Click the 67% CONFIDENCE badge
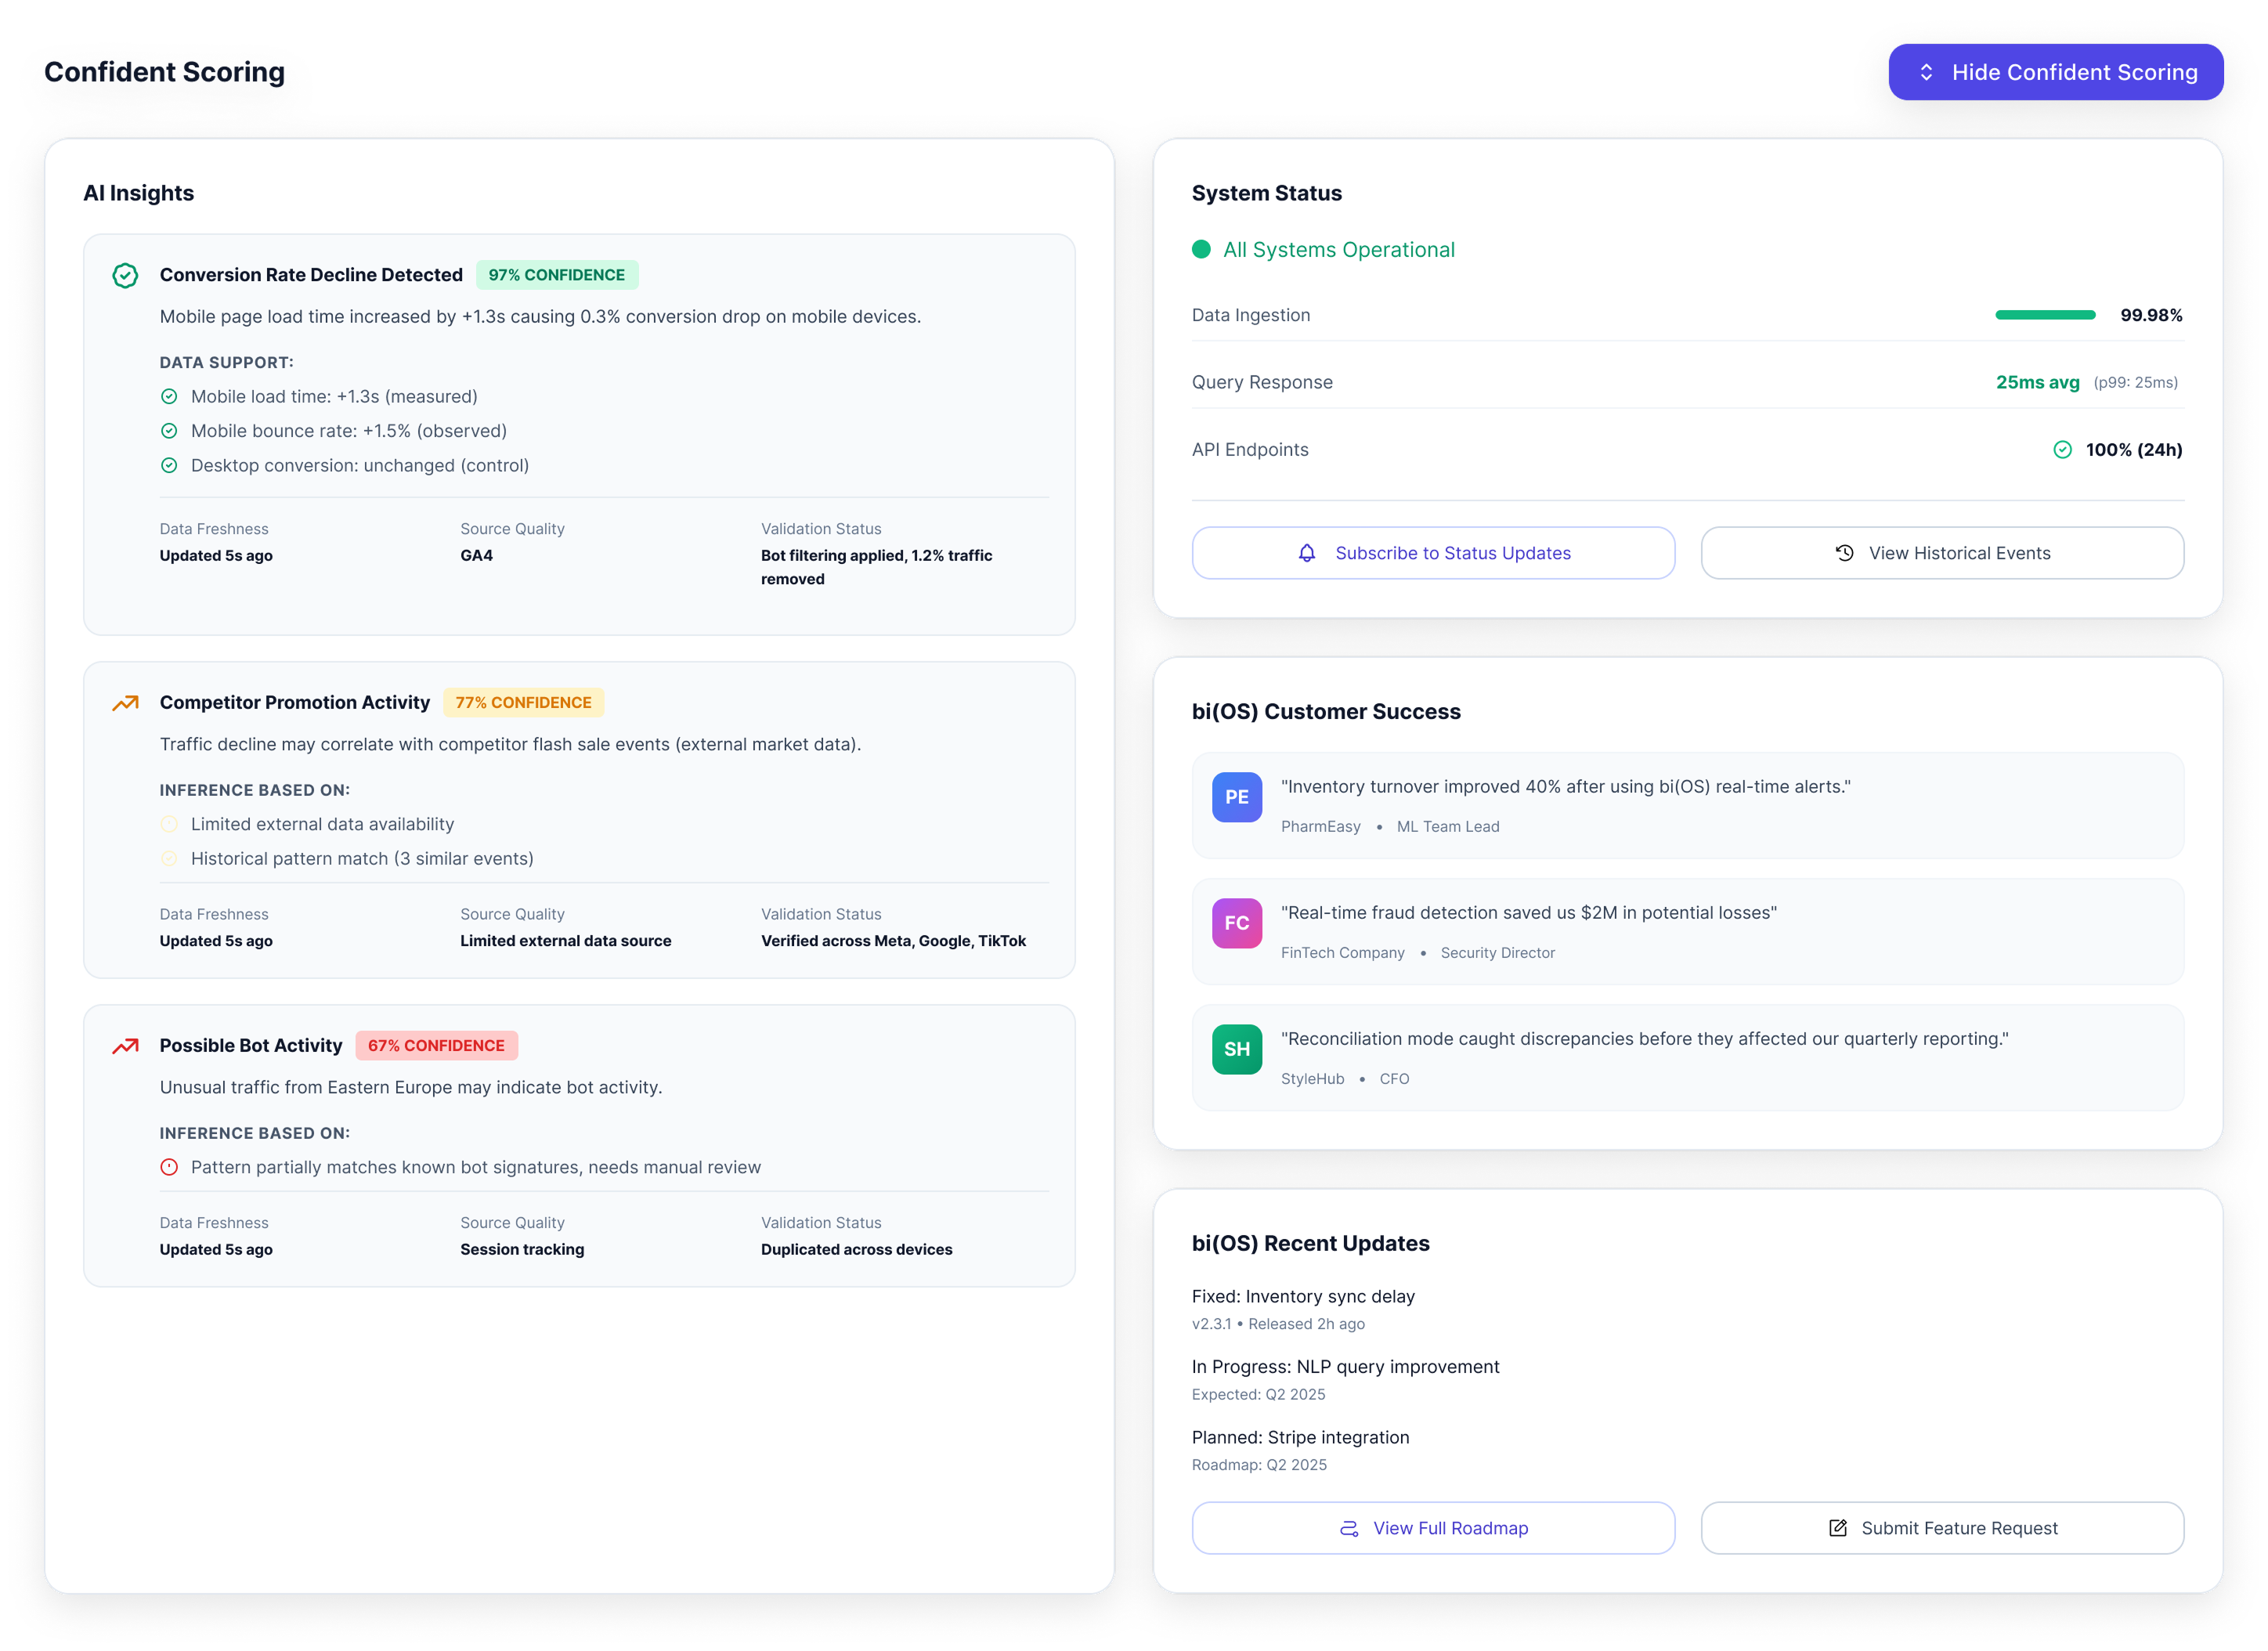Image resolution: width=2268 pixels, height=1651 pixels. 436,1046
